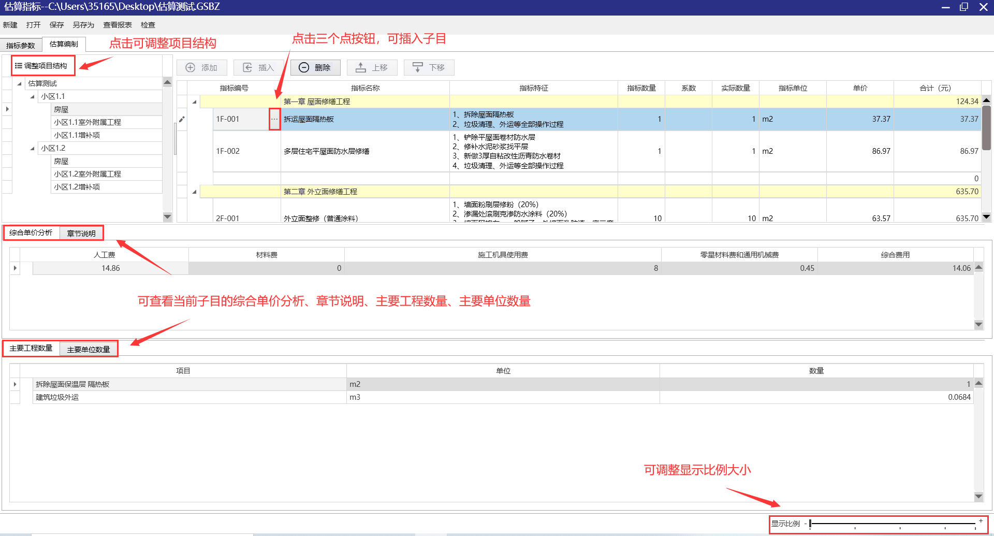Click the 检查 menu item
This screenshot has width=994, height=536.
(x=148, y=25)
